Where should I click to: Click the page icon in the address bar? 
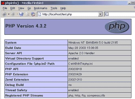tap(40, 14)
